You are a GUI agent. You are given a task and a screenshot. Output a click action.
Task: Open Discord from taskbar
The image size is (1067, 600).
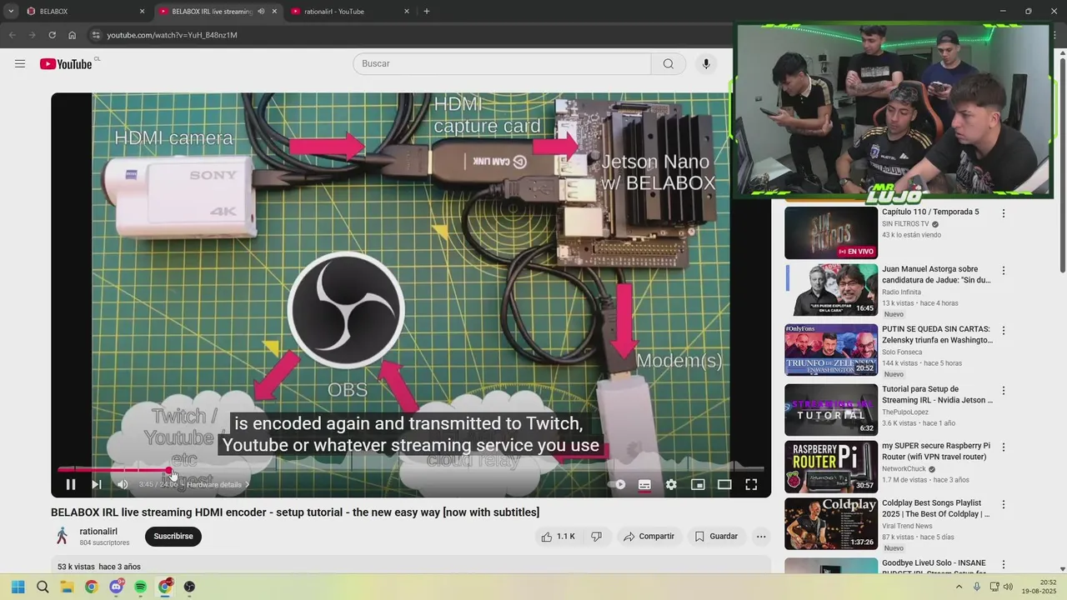coord(117,587)
